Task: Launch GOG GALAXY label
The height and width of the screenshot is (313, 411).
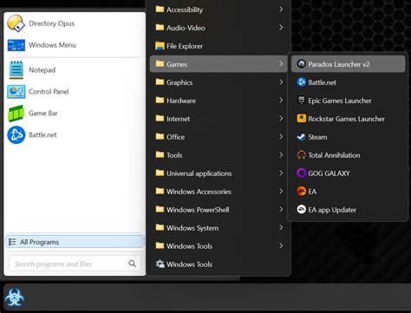Action: pos(329,173)
